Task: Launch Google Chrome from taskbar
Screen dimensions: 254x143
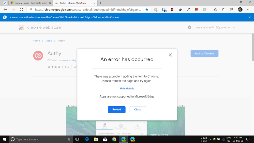Action: coord(114,139)
